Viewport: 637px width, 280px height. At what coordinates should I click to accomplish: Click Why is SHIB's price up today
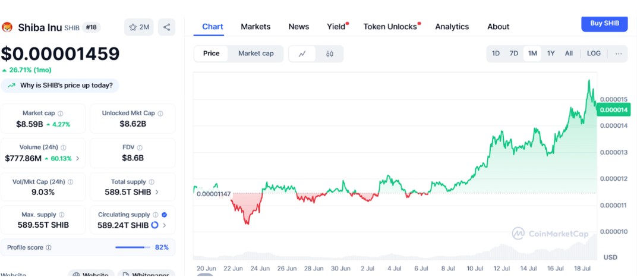pyautogui.click(x=60, y=86)
